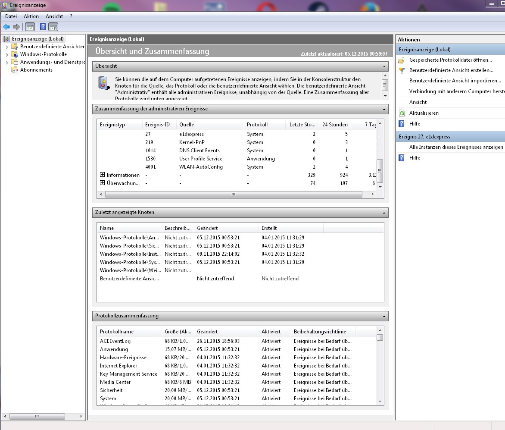Click the refresh icon beside Aktualisieren
The width and height of the screenshot is (505, 430).
coord(402,113)
